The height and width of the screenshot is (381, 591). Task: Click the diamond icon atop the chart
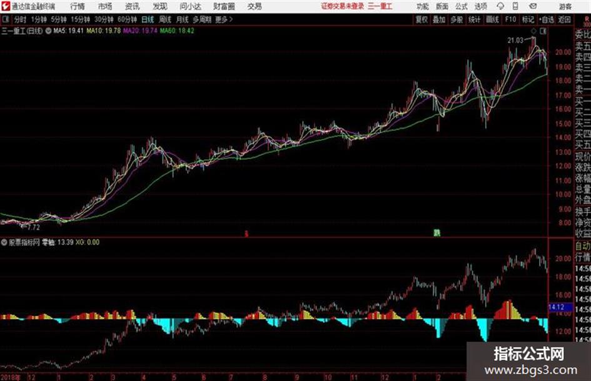coord(533,31)
